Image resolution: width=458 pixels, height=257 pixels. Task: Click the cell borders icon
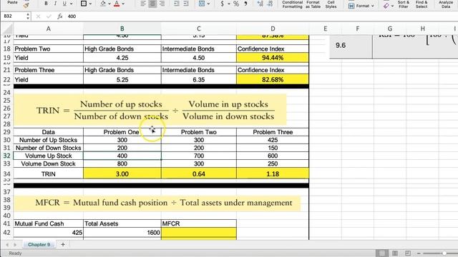pyautogui.click(x=84, y=4)
